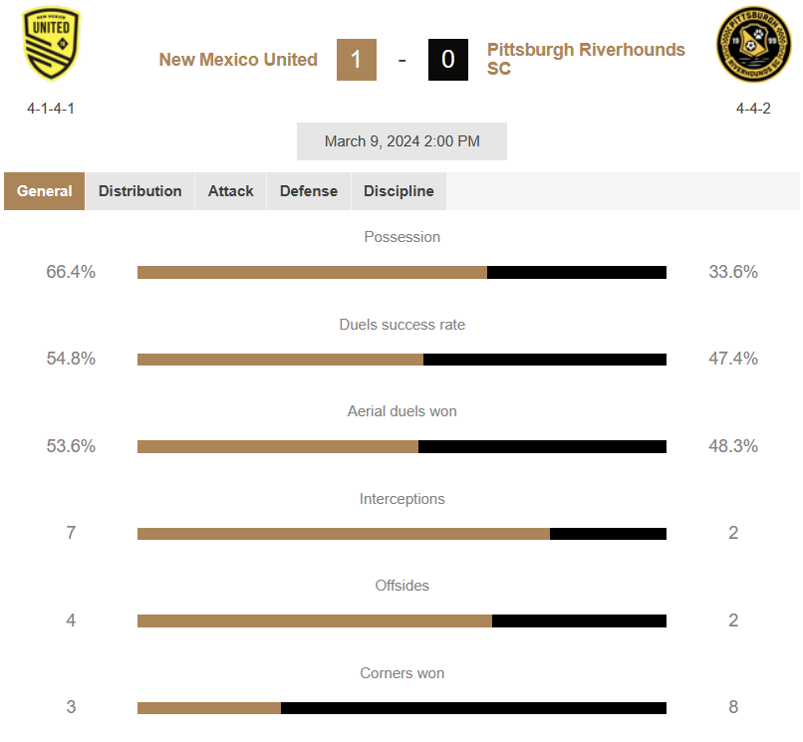The image size is (803, 742).
Task: Click the Corners won comparison bar
Action: 402,708
